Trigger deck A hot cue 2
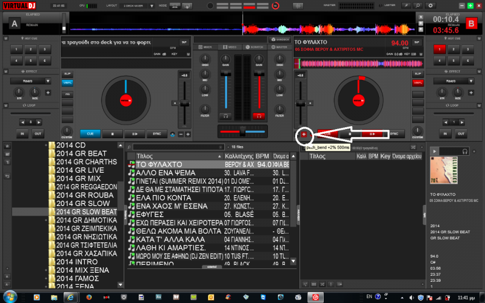485x303 pixels. click(x=31, y=49)
